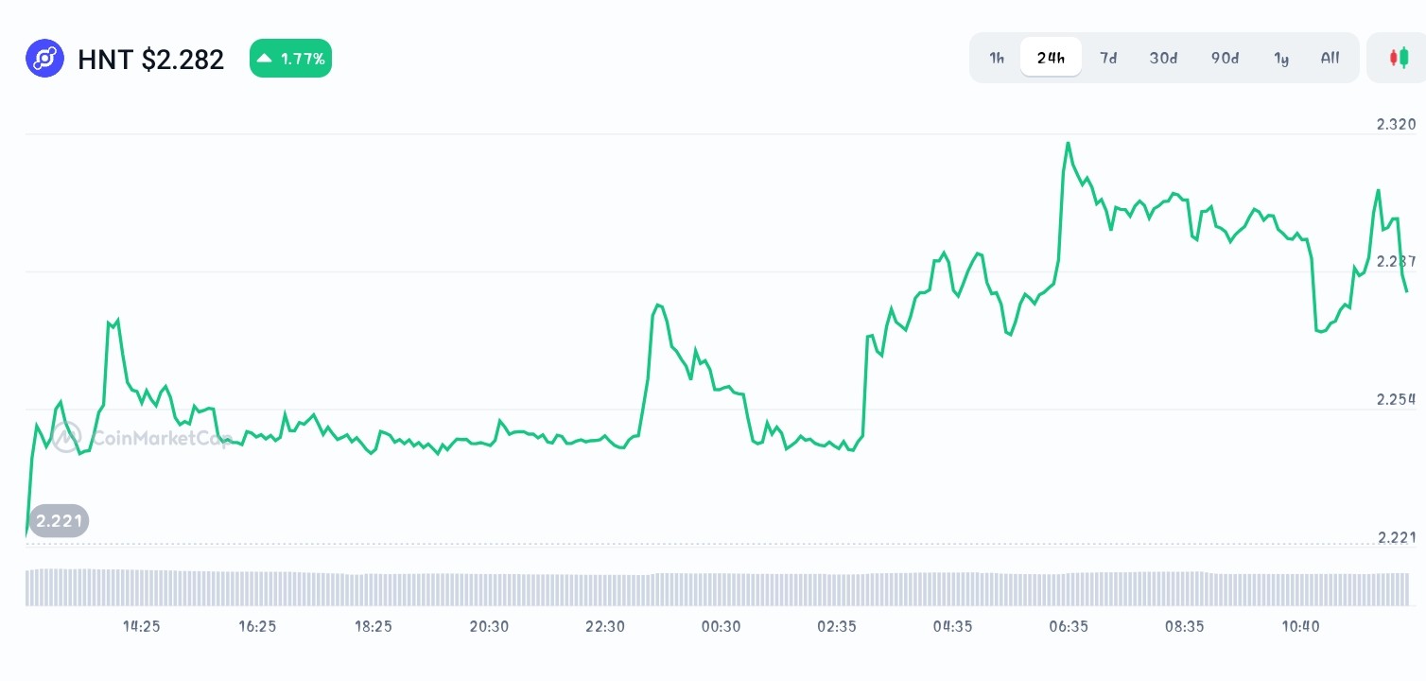Switch to the All time tab
Viewport: 1426px width, 681px height.
(x=1330, y=58)
